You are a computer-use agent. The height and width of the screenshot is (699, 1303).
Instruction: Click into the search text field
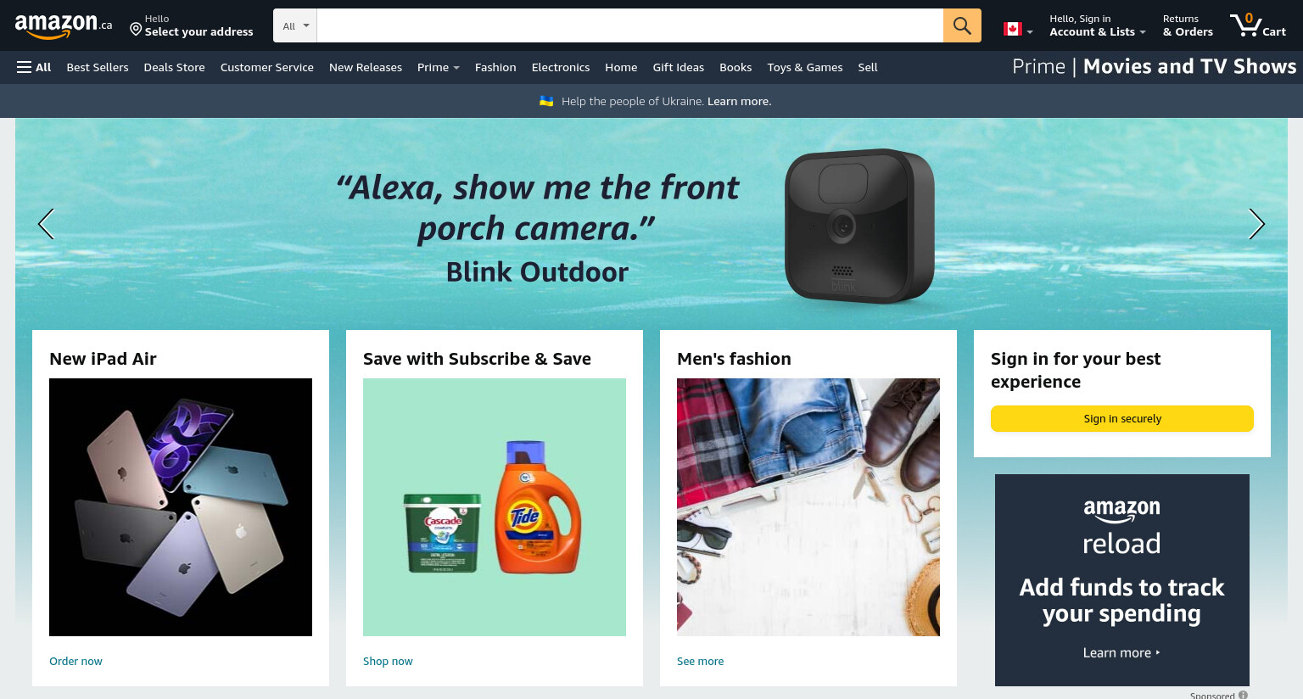tap(629, 25)
